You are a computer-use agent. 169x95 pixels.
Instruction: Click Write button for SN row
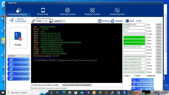tap(159, 25)
